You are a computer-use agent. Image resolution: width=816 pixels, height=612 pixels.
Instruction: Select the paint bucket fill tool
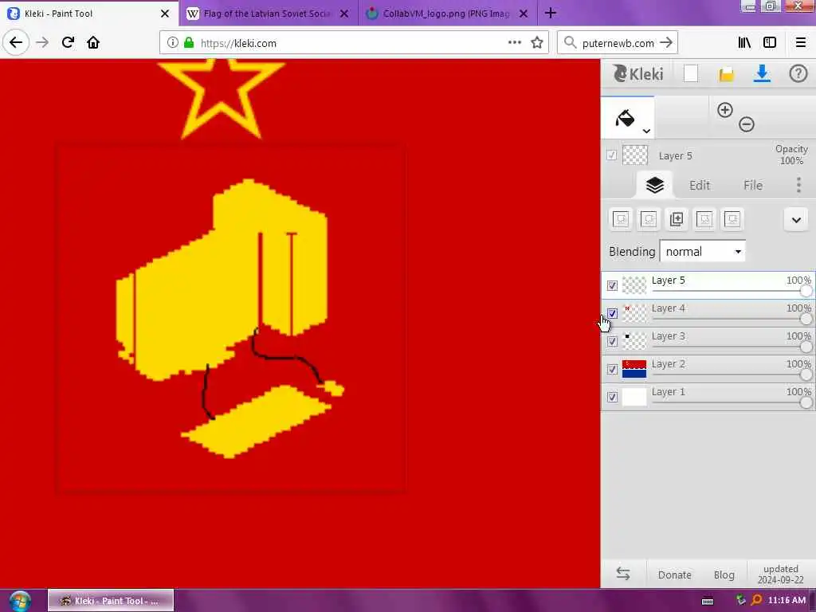point(625,118)
